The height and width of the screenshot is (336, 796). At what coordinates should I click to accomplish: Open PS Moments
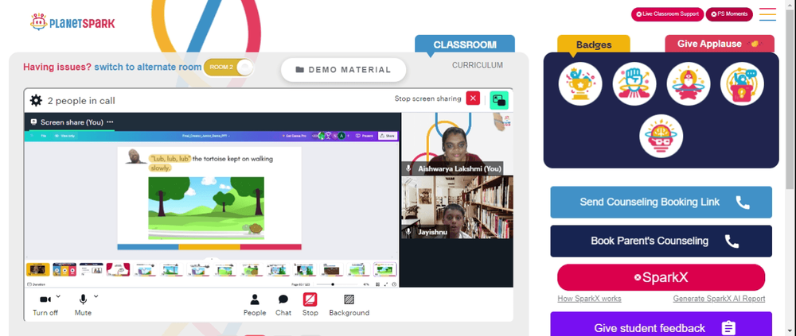pyautogui.click(x=729, y=14)
